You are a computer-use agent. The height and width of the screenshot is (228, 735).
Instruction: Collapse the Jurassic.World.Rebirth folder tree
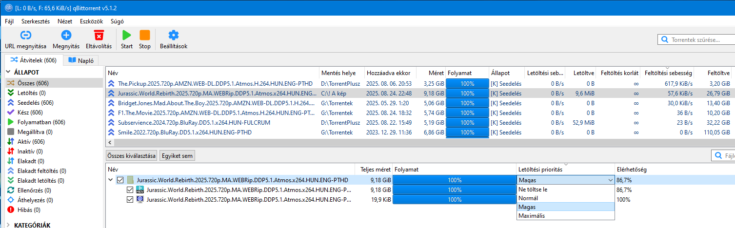pyautogui.click(x=111, y=180)
